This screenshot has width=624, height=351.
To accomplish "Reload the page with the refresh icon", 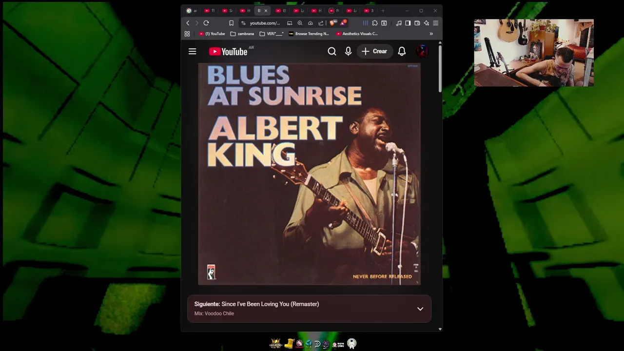I will pyautogui.click(x=206, y=23).
